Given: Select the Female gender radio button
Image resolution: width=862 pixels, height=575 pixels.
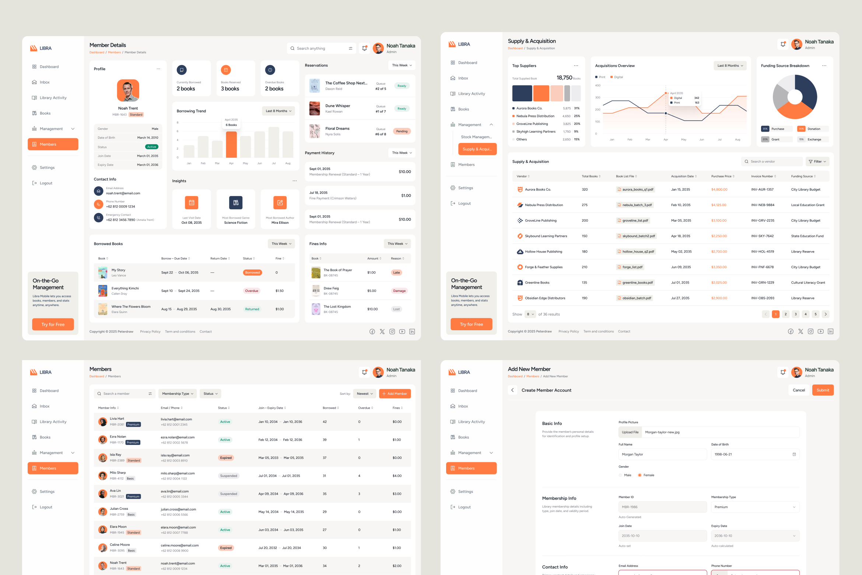Looking at the screenshot, I should 640,475.
